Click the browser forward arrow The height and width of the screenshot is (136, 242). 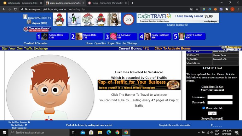[9, 9]
